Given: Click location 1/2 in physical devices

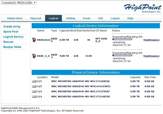Looking at the screenshot, I should coord(40,86).
